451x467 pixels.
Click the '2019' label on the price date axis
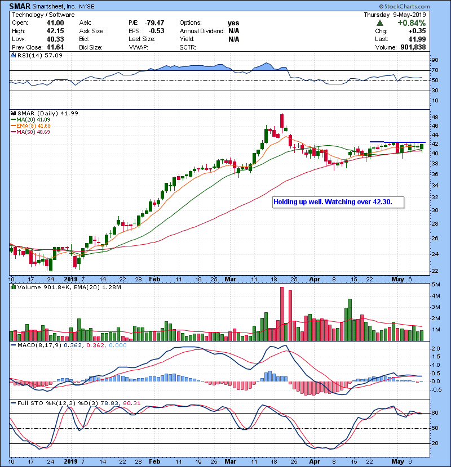coord(70,279)
